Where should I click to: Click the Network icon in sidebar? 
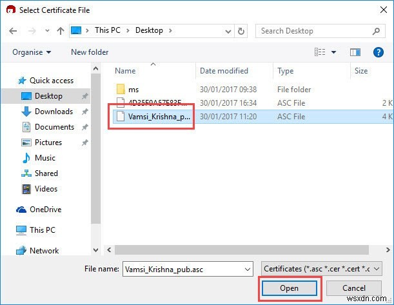pyautogui.click(x=21, y=250)
